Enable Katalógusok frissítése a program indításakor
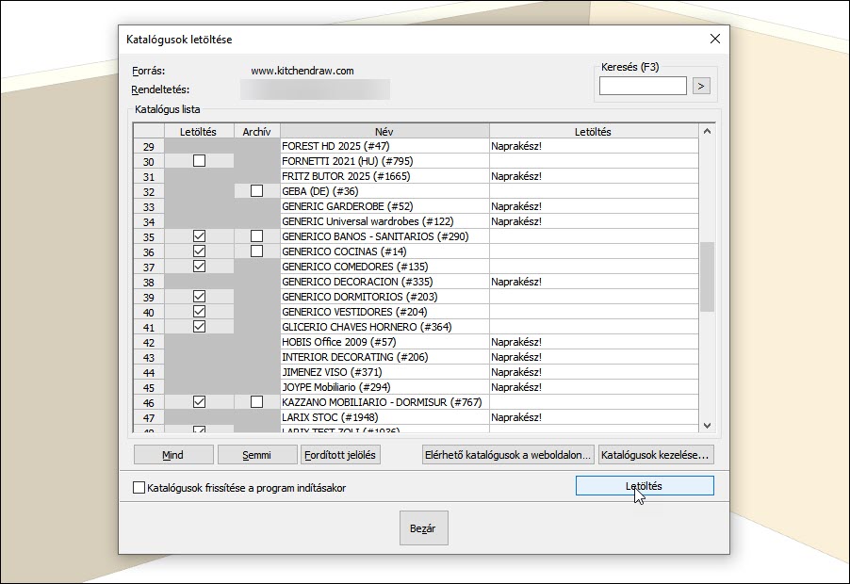 139,488
